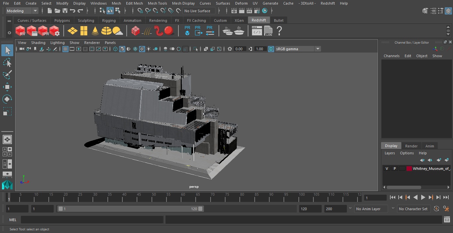
Task: Toggle playback P box for Whitney_Museum layer
Action: coord(394,169)
